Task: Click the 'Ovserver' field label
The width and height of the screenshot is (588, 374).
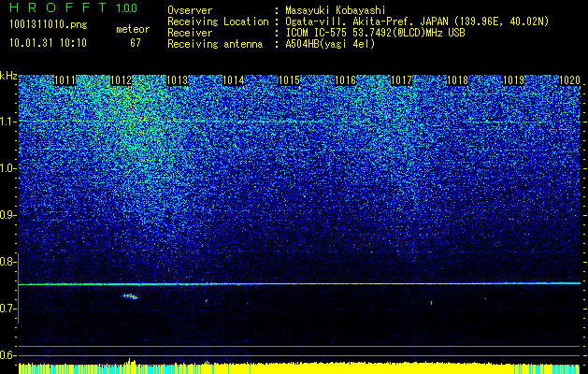Action: pos(190,10)
